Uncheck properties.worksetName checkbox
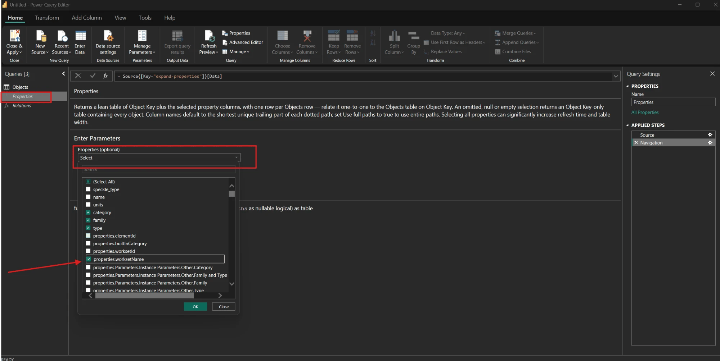The image size is (720, 361). [x=89, y=259]
